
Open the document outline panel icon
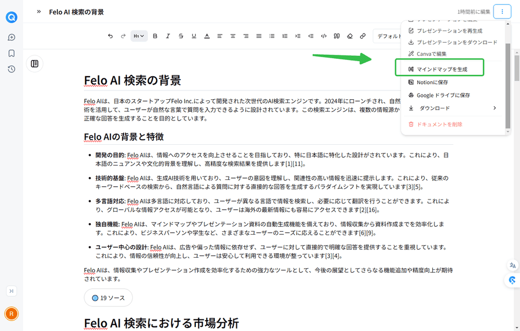[35, 63]
